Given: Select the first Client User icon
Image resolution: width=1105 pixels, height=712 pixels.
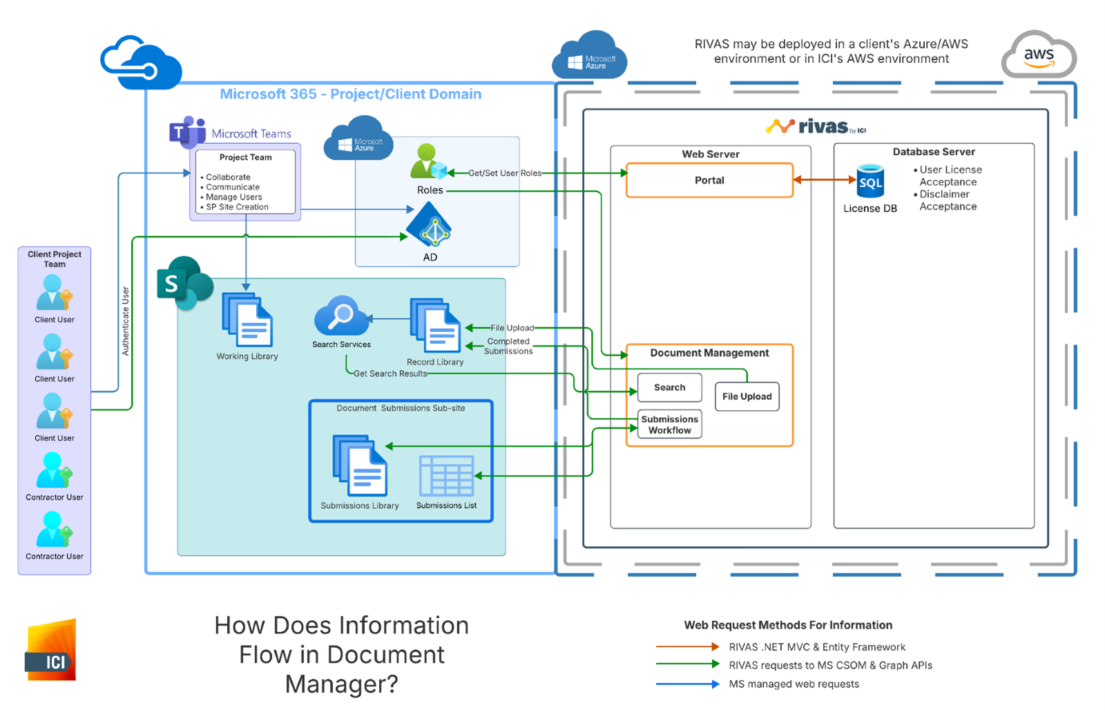Looking at the screenshot, I should pyautogui.click(x=55, y=293).
